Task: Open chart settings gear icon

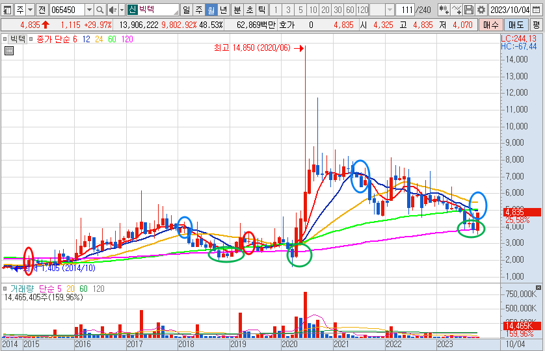Action: 481,10
